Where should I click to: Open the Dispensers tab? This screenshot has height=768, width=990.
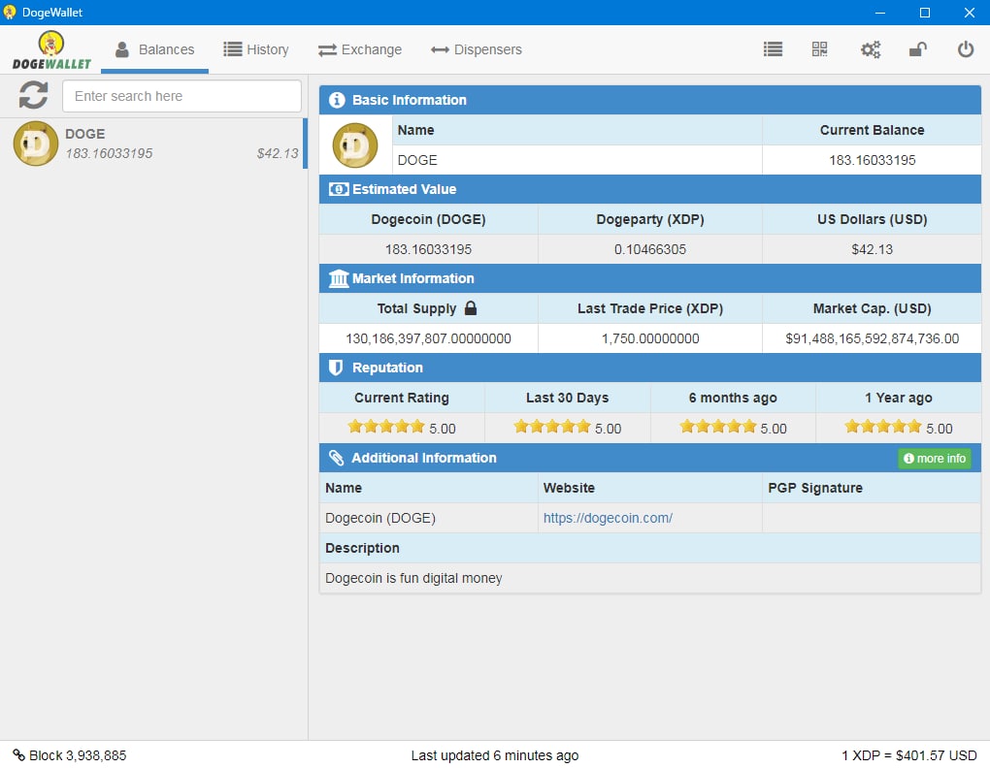(x=476, y=49)
